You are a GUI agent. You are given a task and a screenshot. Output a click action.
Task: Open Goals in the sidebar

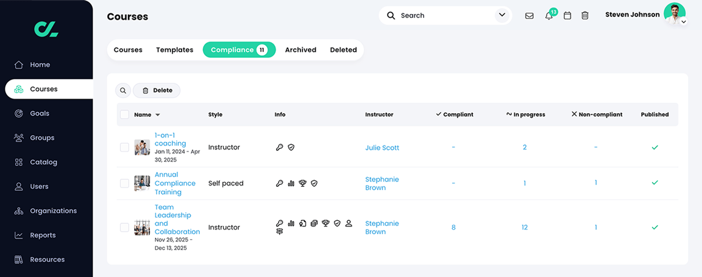point(32,114)
